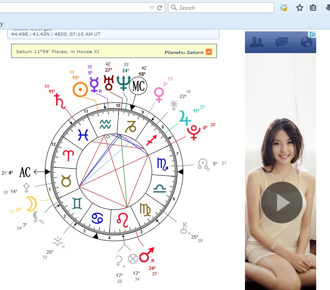This screenshot has width=330, height=290.
Task: Reload the page with the refresh icon
Action: coord(160,8)
